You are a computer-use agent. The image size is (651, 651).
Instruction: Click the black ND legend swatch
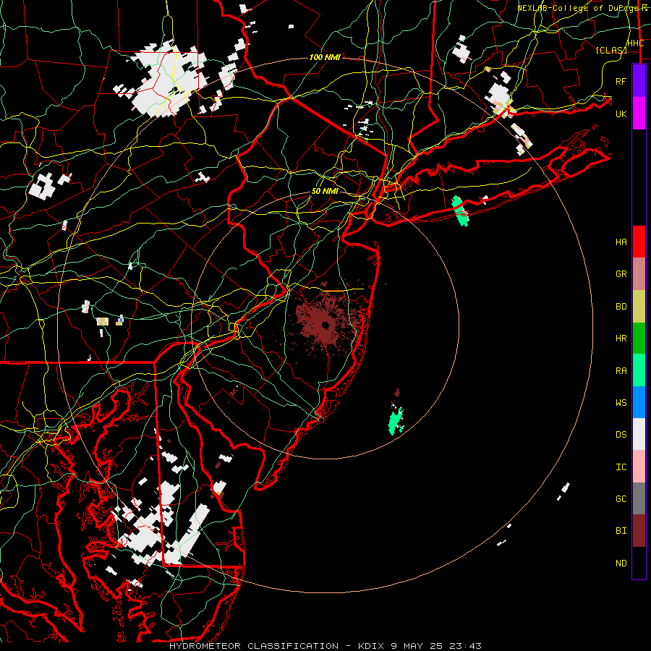(639, 563)
